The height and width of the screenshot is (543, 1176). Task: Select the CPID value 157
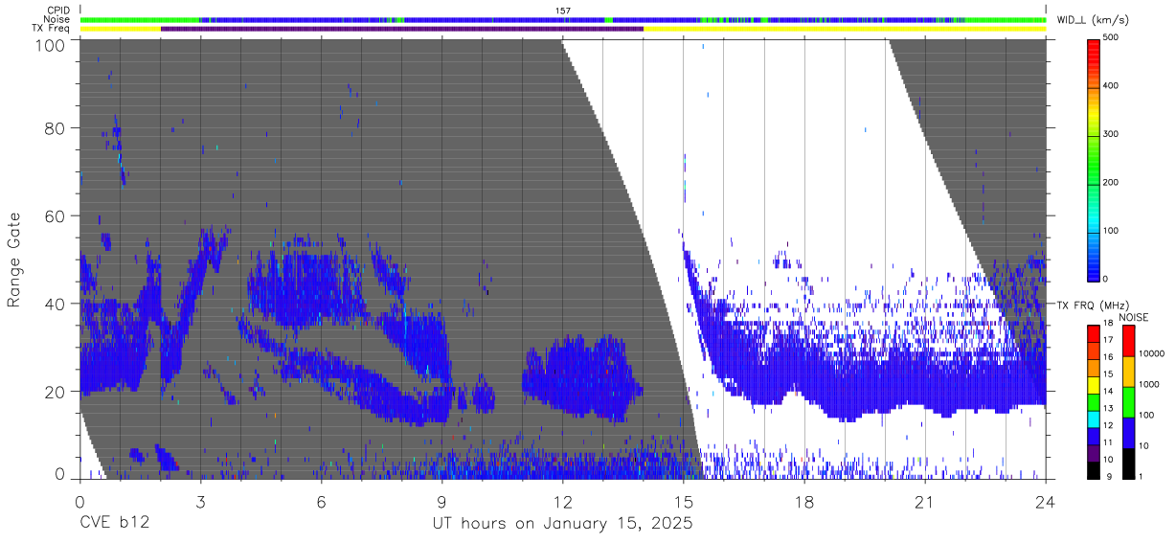coord(562,11)
